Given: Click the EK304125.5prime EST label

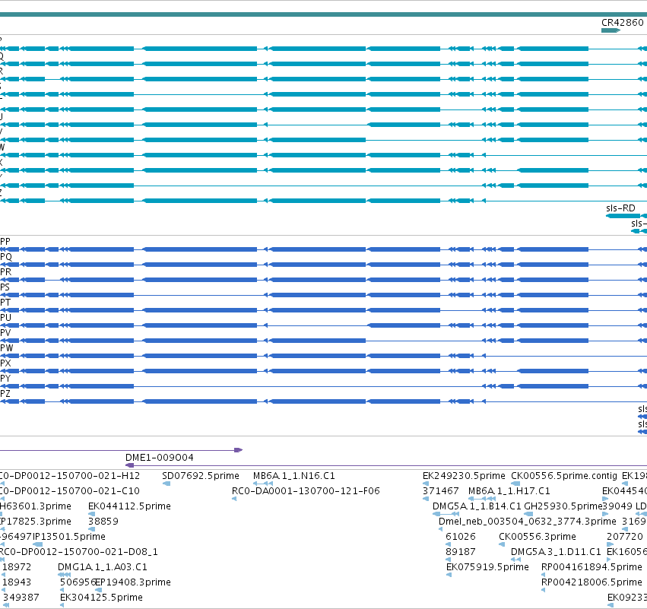Looking at the screenshot, I should [101, 598].
